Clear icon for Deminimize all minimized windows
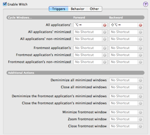This screenshot has width=150, height=135. click(141, 80)
